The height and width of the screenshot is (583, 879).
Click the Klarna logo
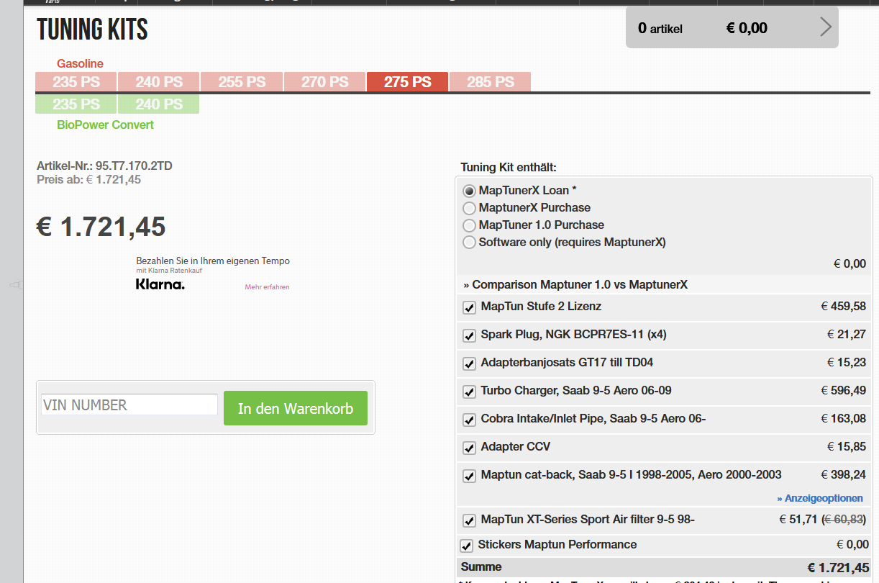[x=160, y=284]
